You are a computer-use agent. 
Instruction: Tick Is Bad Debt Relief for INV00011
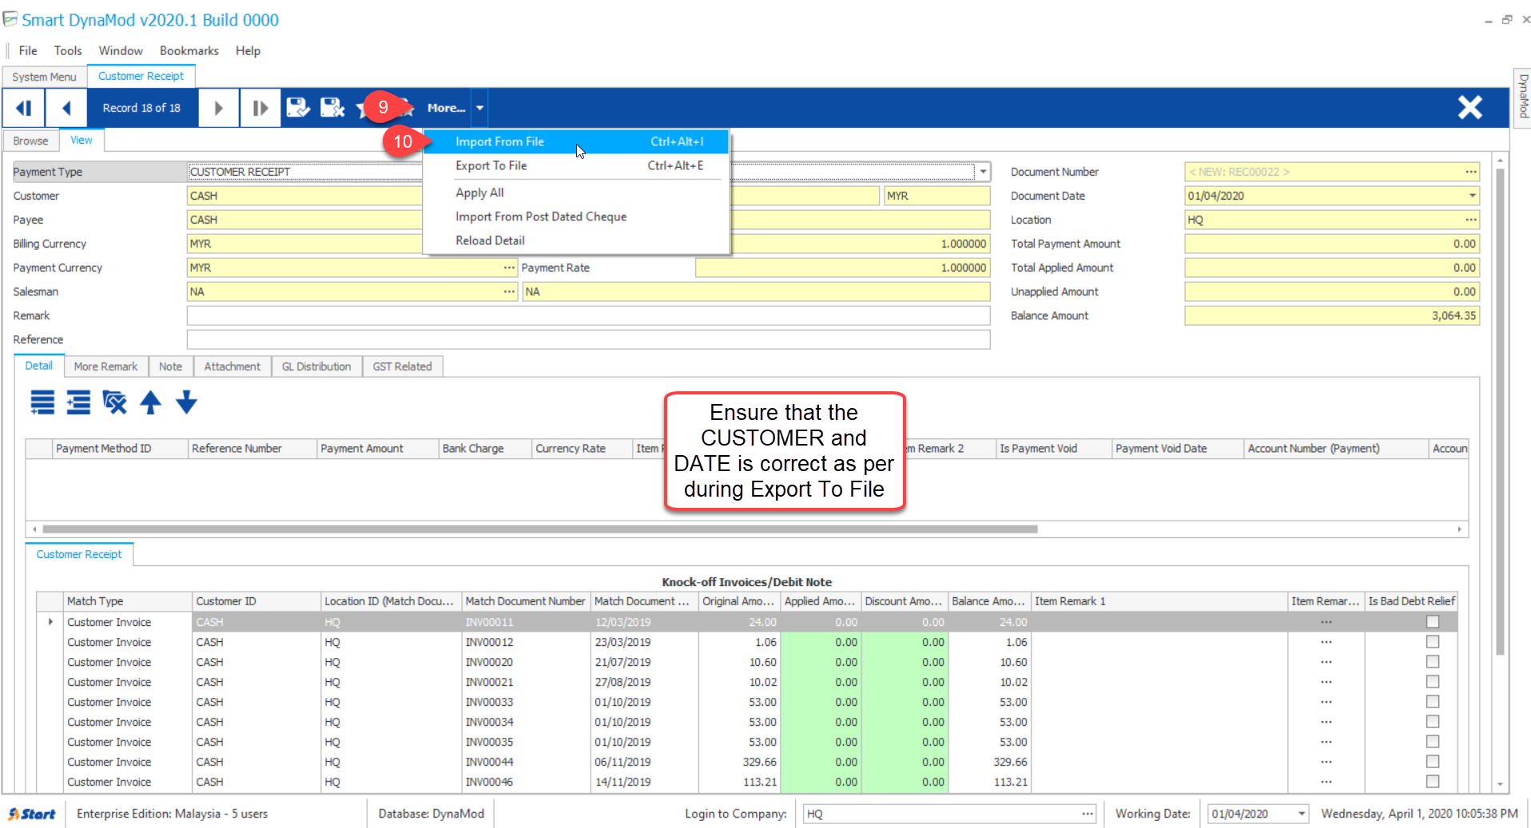[x=1433, y=622]
